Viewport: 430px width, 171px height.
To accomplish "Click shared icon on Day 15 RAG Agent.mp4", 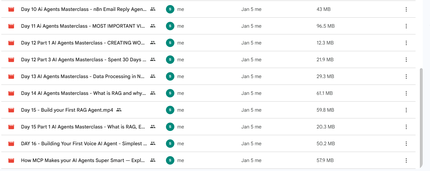I will (x=119, y=110).
